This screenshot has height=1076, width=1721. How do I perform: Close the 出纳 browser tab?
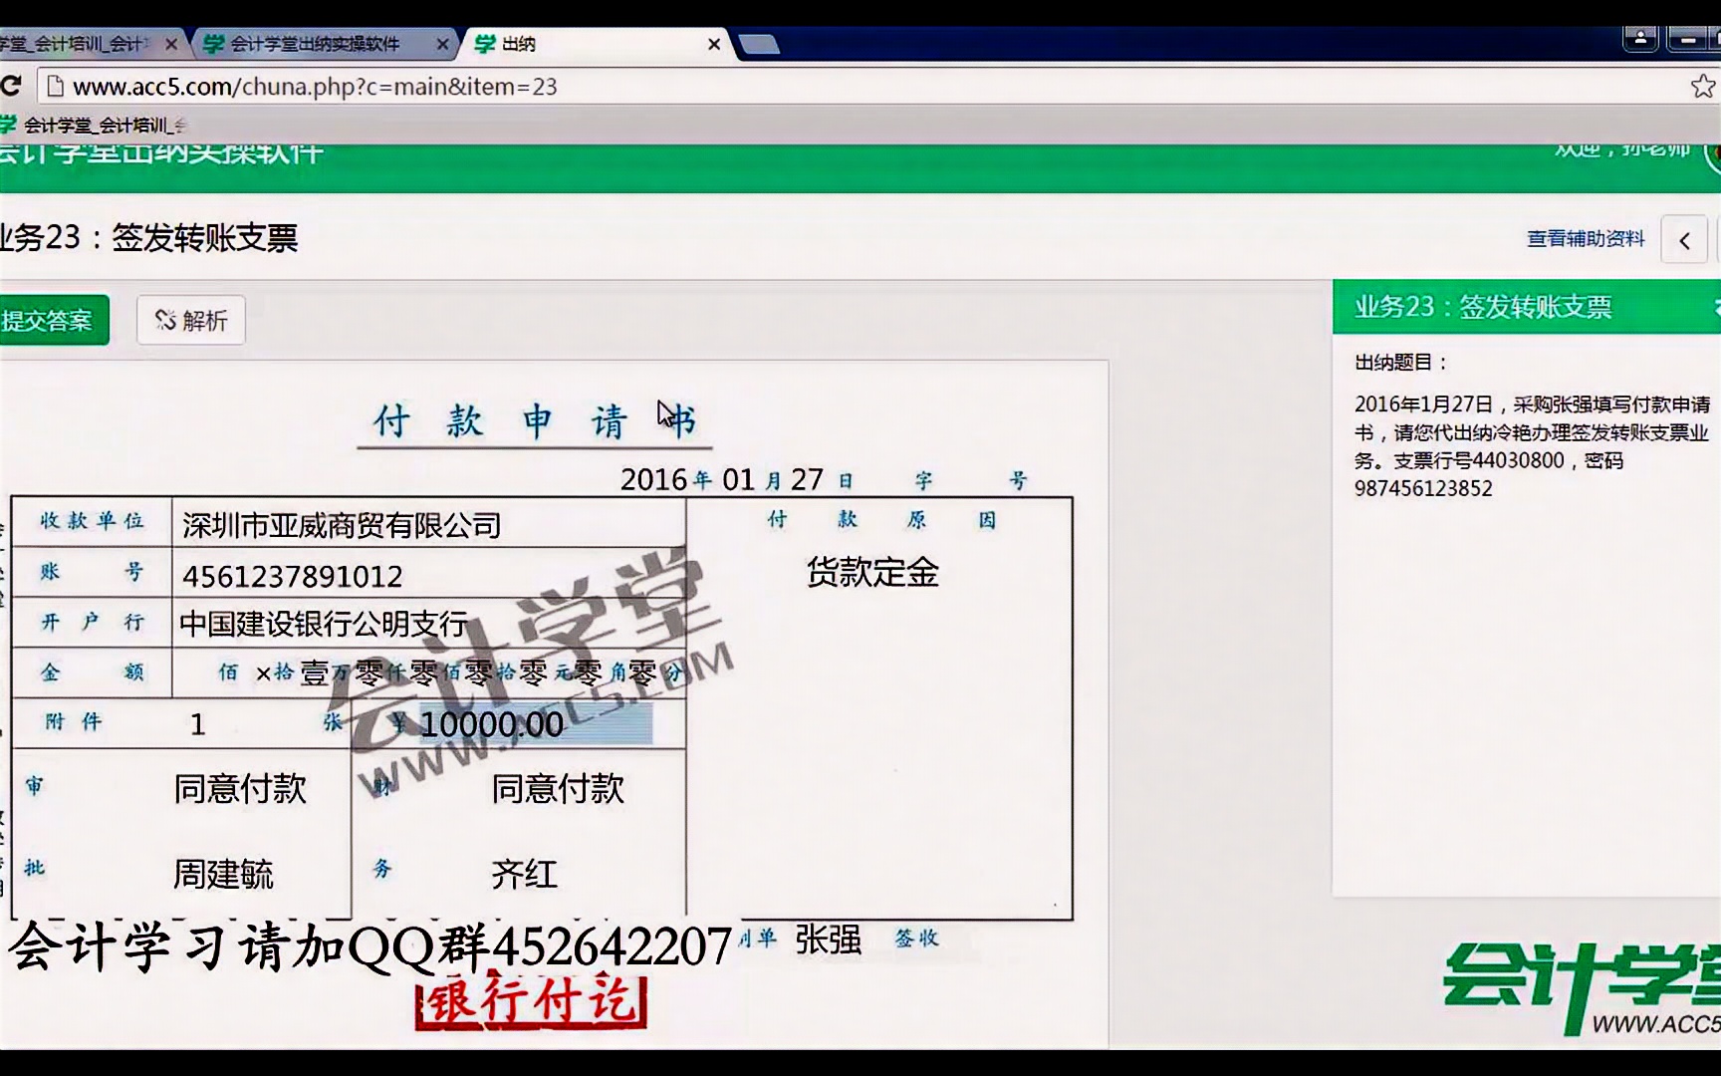(713, 44)
